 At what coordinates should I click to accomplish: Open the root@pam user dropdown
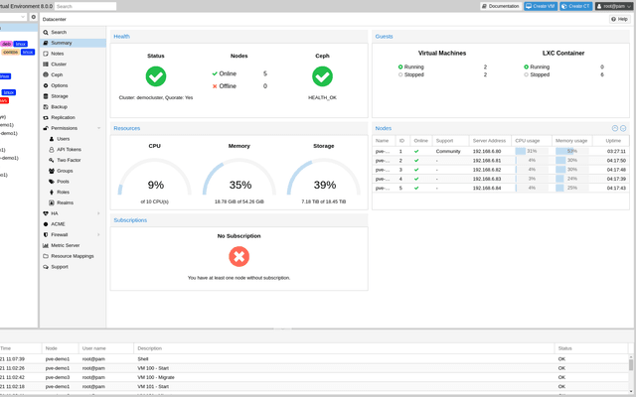pos(613,6)
